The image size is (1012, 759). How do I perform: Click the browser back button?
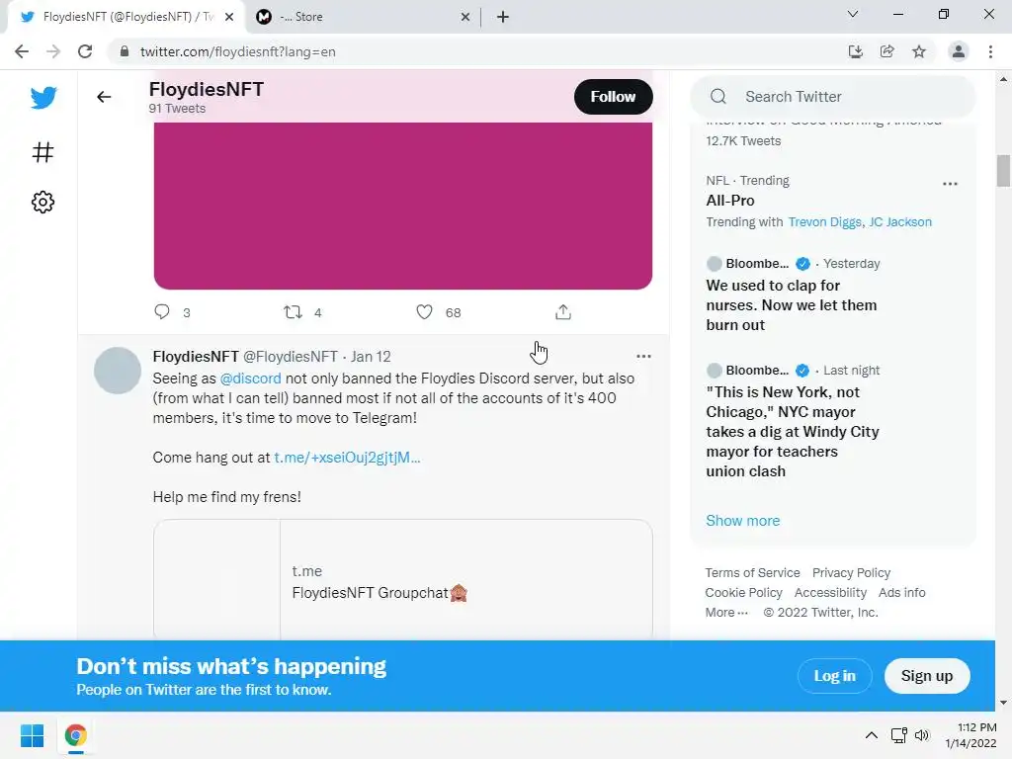22,51
